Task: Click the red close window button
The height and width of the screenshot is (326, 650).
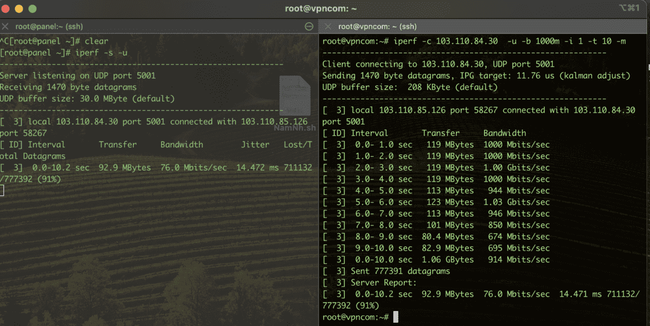Action: (7, 9)
